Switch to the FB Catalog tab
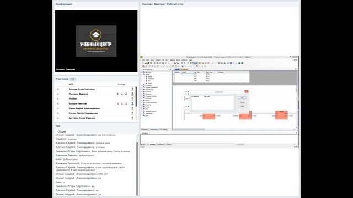 pos(163,129)
